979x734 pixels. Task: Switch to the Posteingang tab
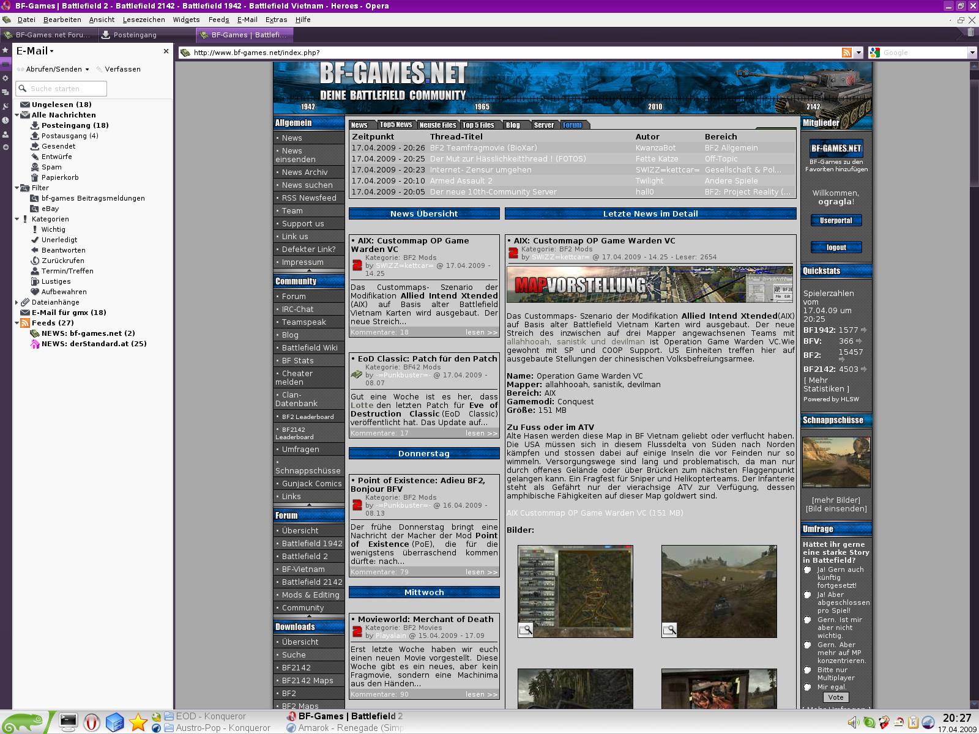135,35
